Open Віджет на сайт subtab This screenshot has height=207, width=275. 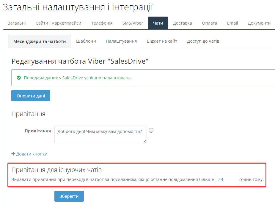point(162,41)
